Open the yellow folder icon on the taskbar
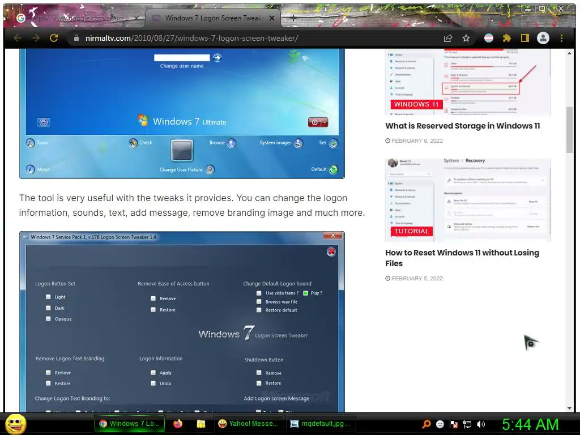580x435 pixels. (x=201, y=424)
